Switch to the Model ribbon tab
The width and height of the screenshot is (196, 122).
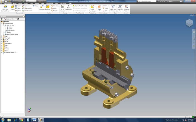[x=20, y=3]
